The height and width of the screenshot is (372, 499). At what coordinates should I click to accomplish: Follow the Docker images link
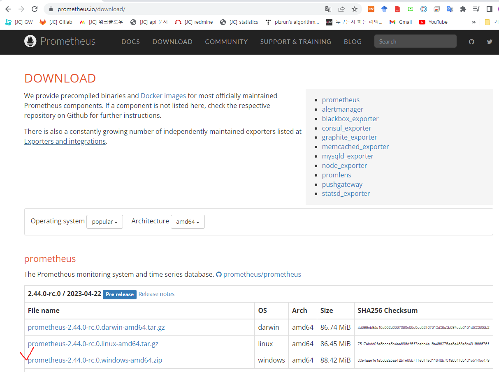tap(163, 96)
